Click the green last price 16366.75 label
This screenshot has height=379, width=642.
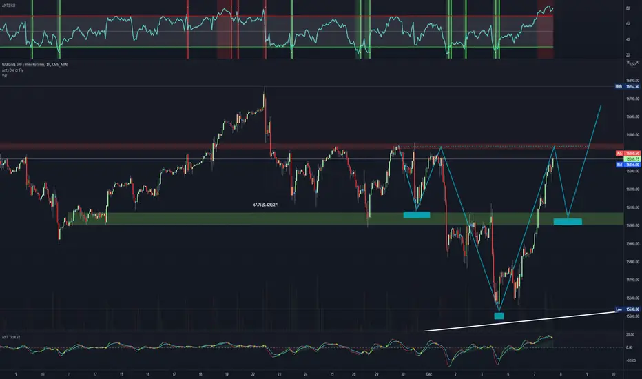632,159
